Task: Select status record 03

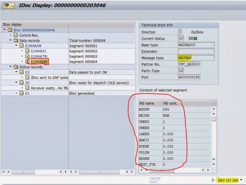Action: point(27,72)
